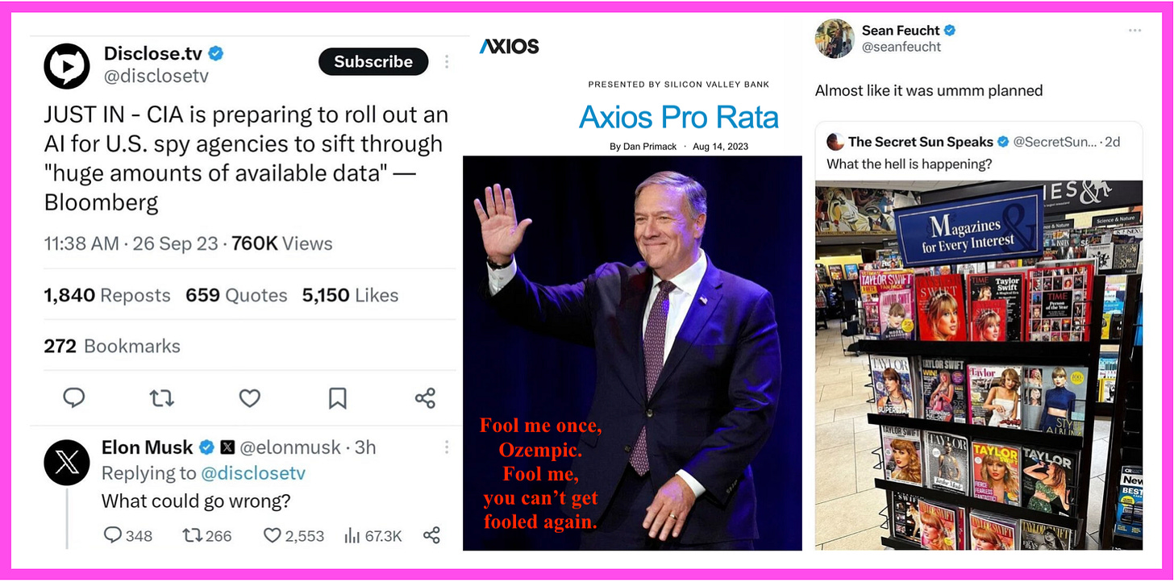
Task: Bookmark the Disclose.tv post
Action: click(x=337, y=397)
